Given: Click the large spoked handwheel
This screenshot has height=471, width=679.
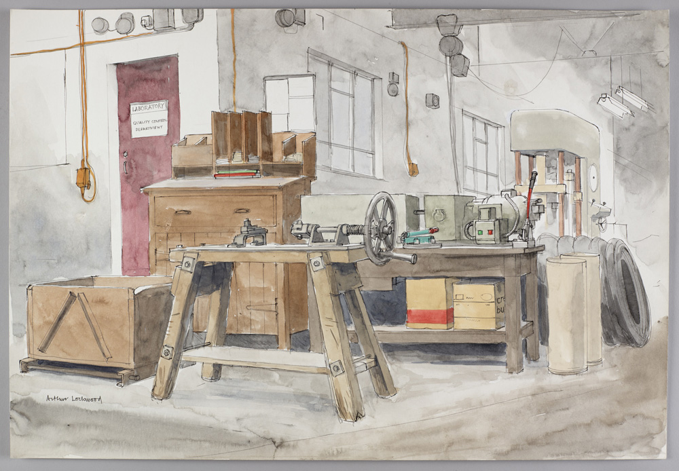Looking at the screenshot, I should tap(380, 227).
